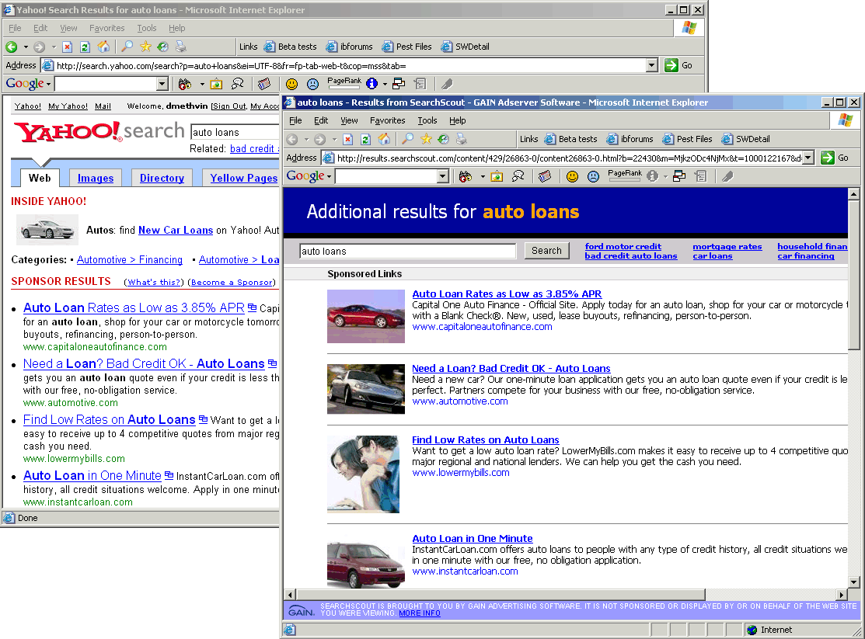The width and height of the screenshot is (865, 639).
Task: Click 'Beta tests' Links bar item in SearchScout window
Action: [571, 139]
